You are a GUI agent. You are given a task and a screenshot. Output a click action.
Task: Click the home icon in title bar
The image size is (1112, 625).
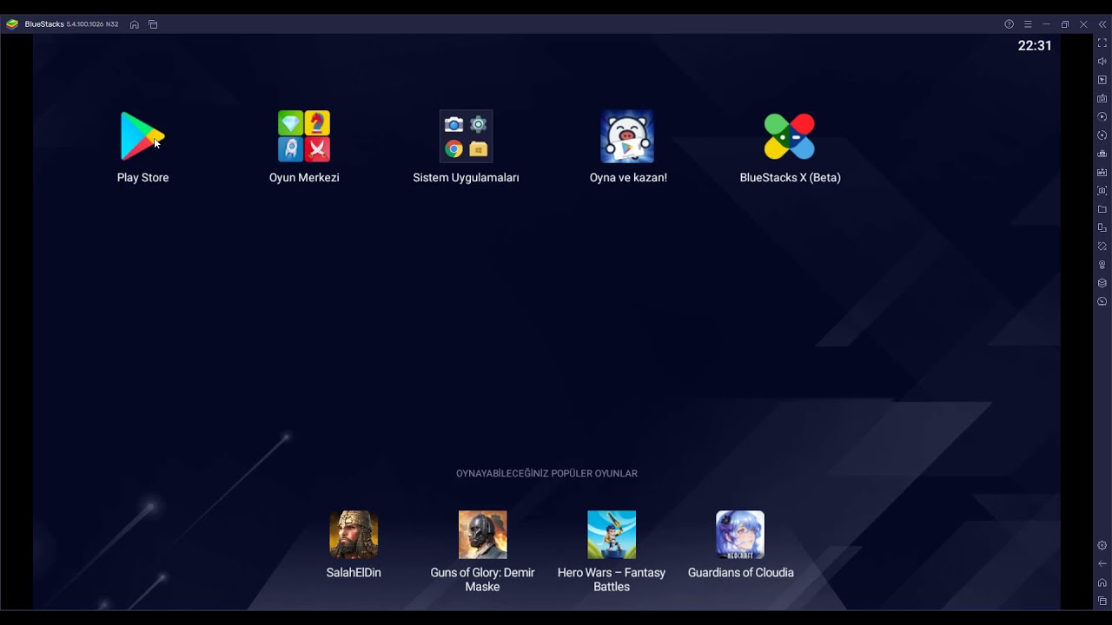[x=135, y=24]
